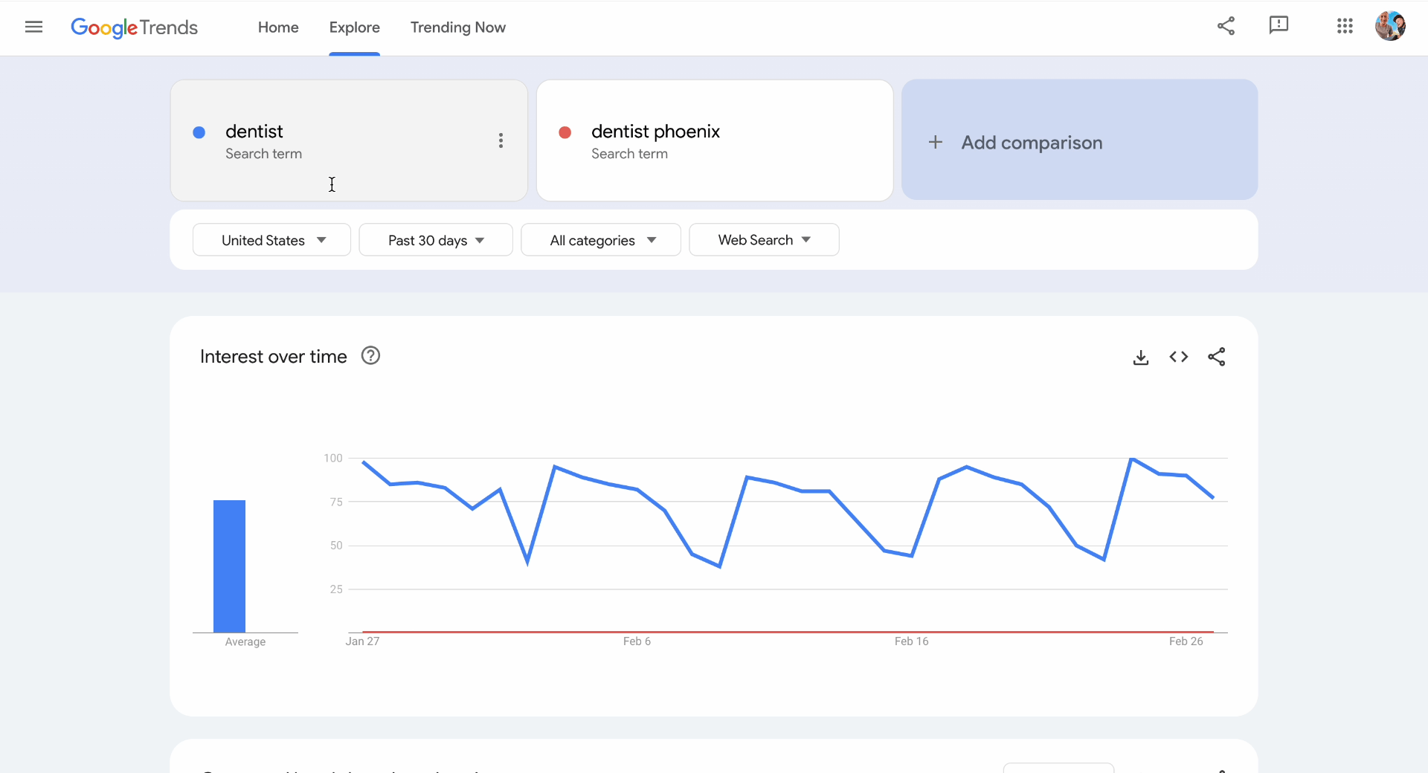Open the dentist term options menu
Screen dimensions: 1428x773
coord(501,140)
